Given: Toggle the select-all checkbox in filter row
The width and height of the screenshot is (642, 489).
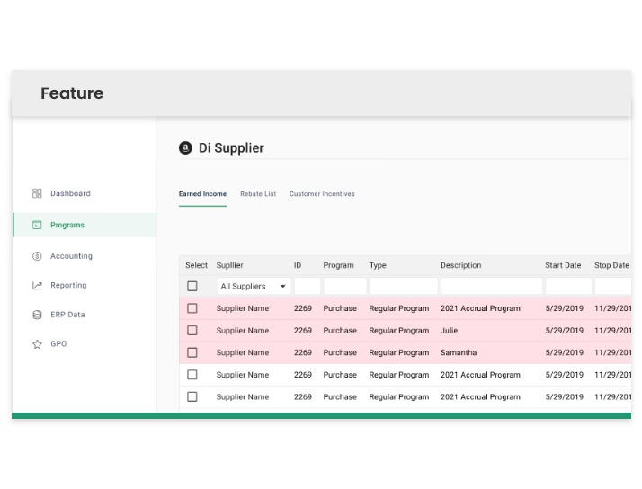Looking at the screenshot, I should point(192,286).
